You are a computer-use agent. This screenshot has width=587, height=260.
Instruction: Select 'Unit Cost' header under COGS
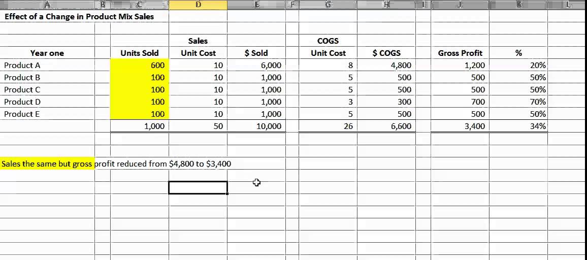(x=328, y=53)
